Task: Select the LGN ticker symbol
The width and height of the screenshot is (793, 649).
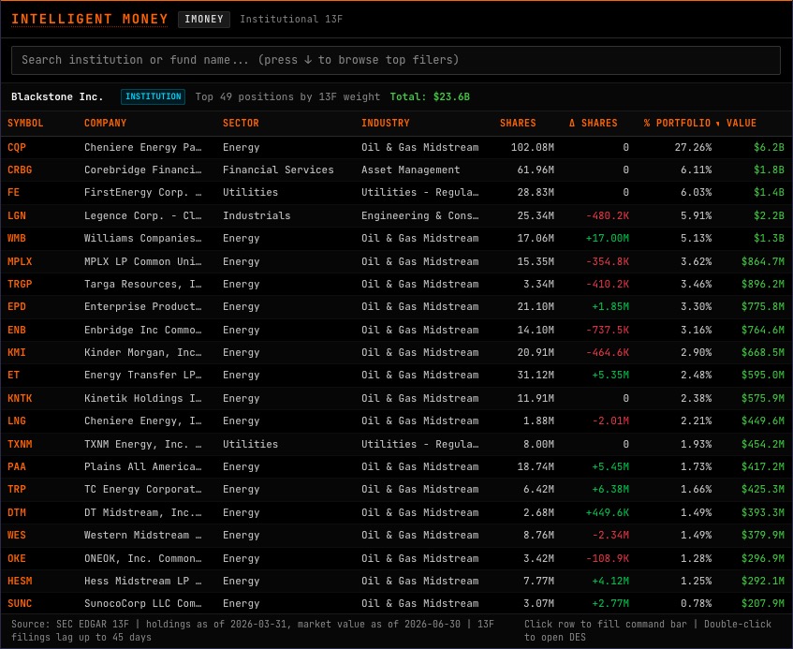Action: pyautogui.click(x=17, y=215)
